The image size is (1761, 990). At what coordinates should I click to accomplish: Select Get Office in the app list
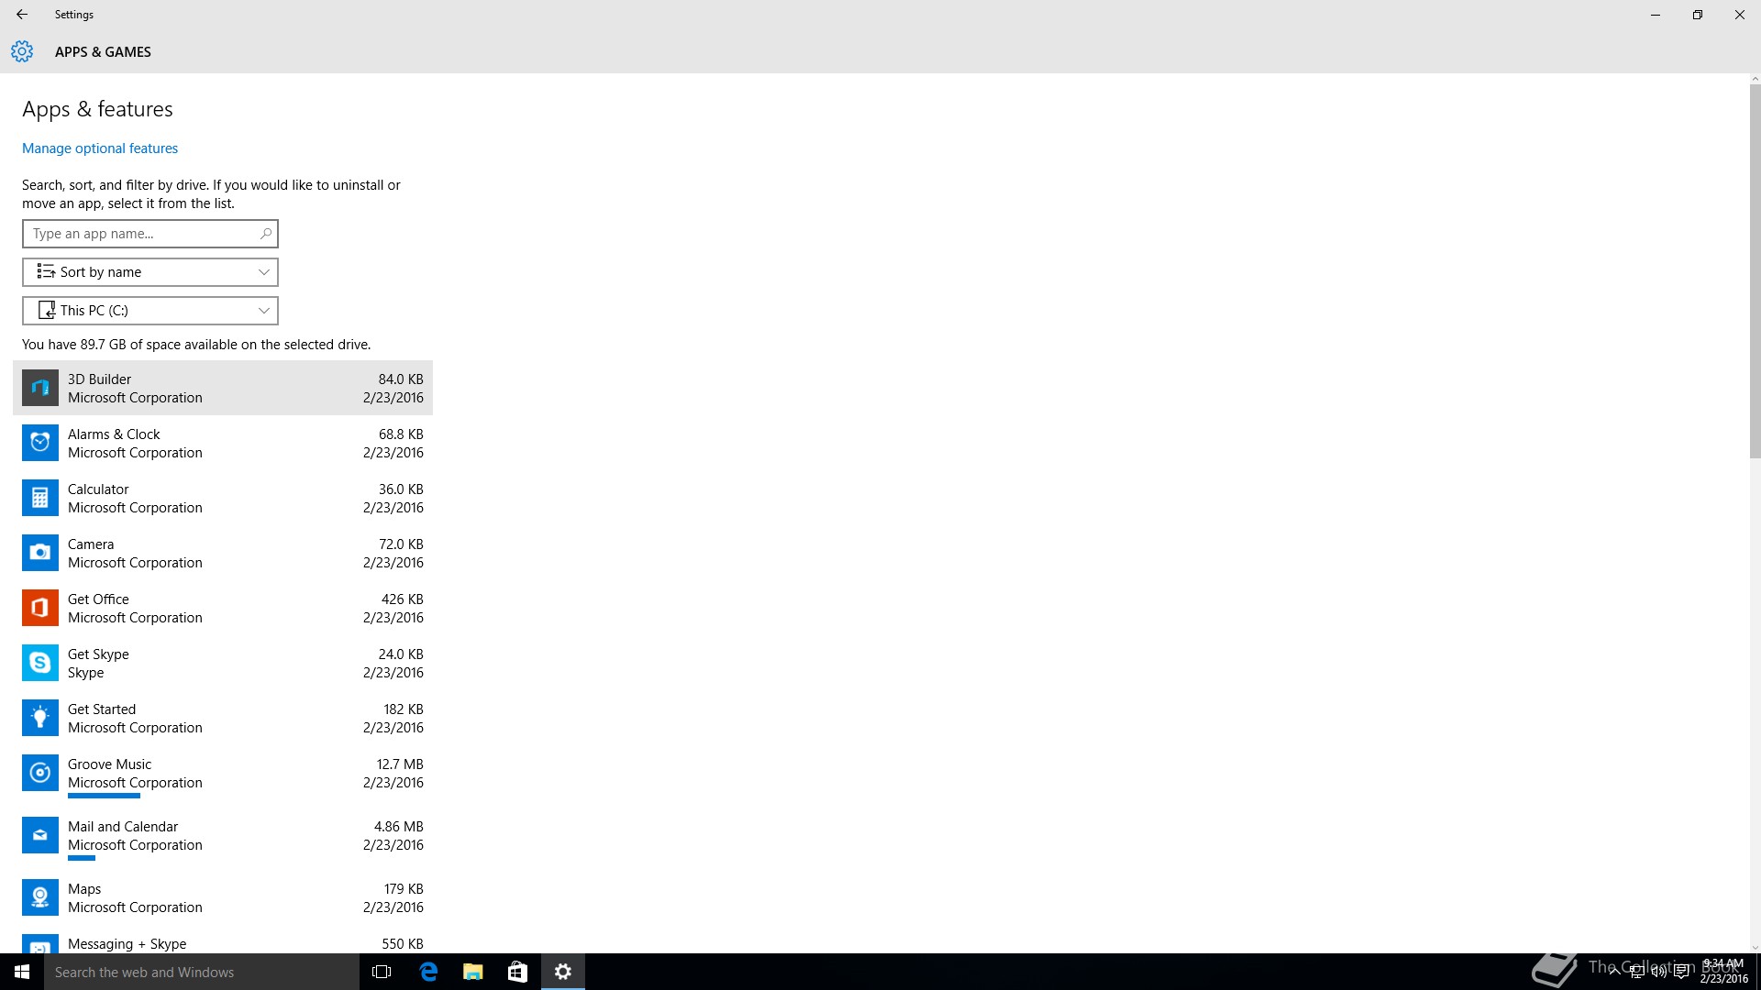(x=223, y=608)
